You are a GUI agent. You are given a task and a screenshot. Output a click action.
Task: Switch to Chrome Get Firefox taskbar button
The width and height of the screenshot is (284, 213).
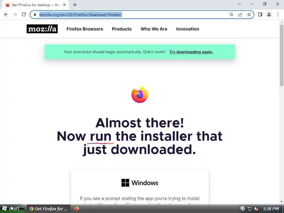48,209
